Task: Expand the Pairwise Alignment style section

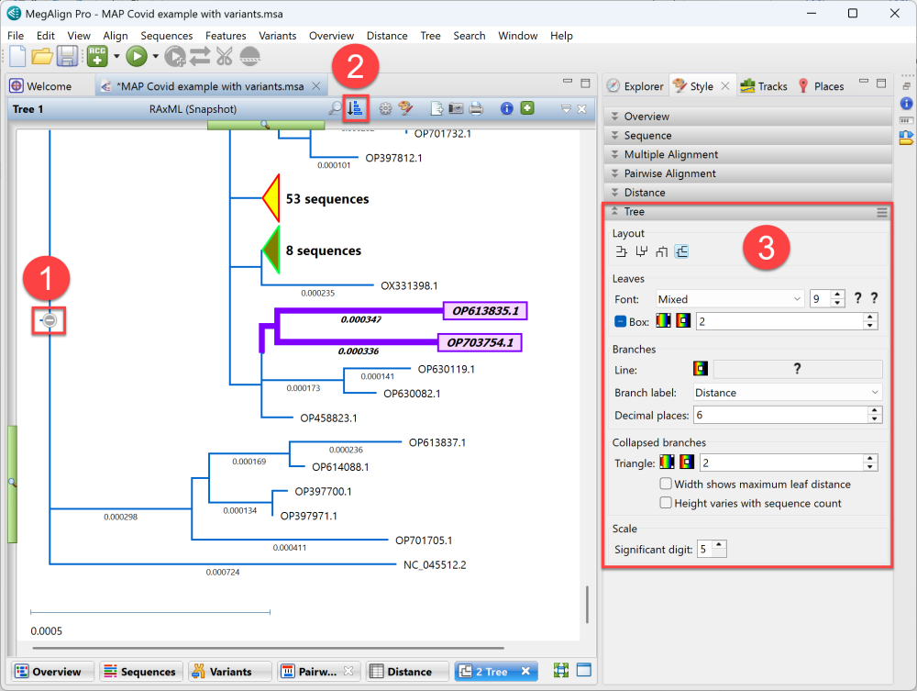Action: tap(747, 173)
